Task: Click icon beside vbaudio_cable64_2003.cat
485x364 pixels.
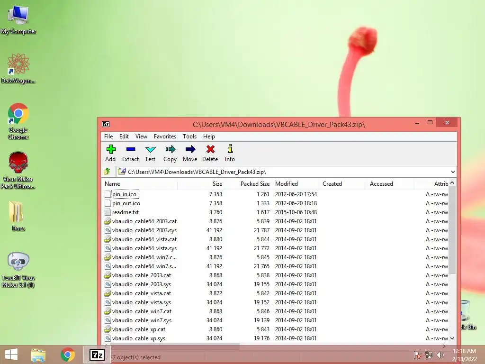Action: [x=108, y=221]
